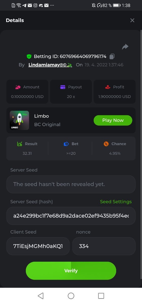Tap the orange Chance percent icon
The height and width of the screenshot is (304, 142).
pos(106,144)
